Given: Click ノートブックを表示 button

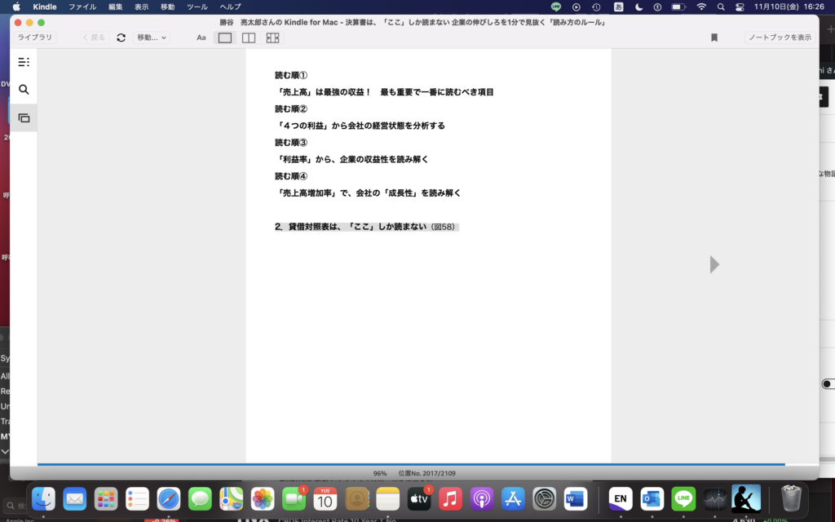Looking at the screenshot, I should 780,38.
